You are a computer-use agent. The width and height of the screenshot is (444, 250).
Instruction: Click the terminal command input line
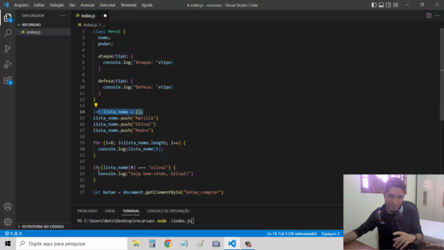(x=136, y=221)
